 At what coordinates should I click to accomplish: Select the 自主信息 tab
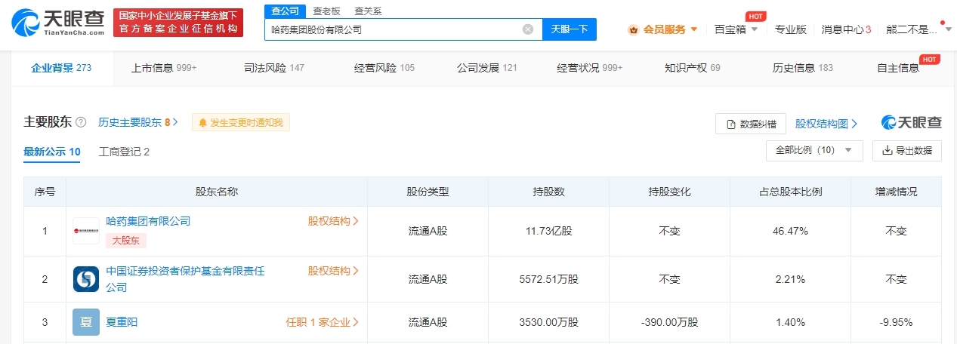898,68
